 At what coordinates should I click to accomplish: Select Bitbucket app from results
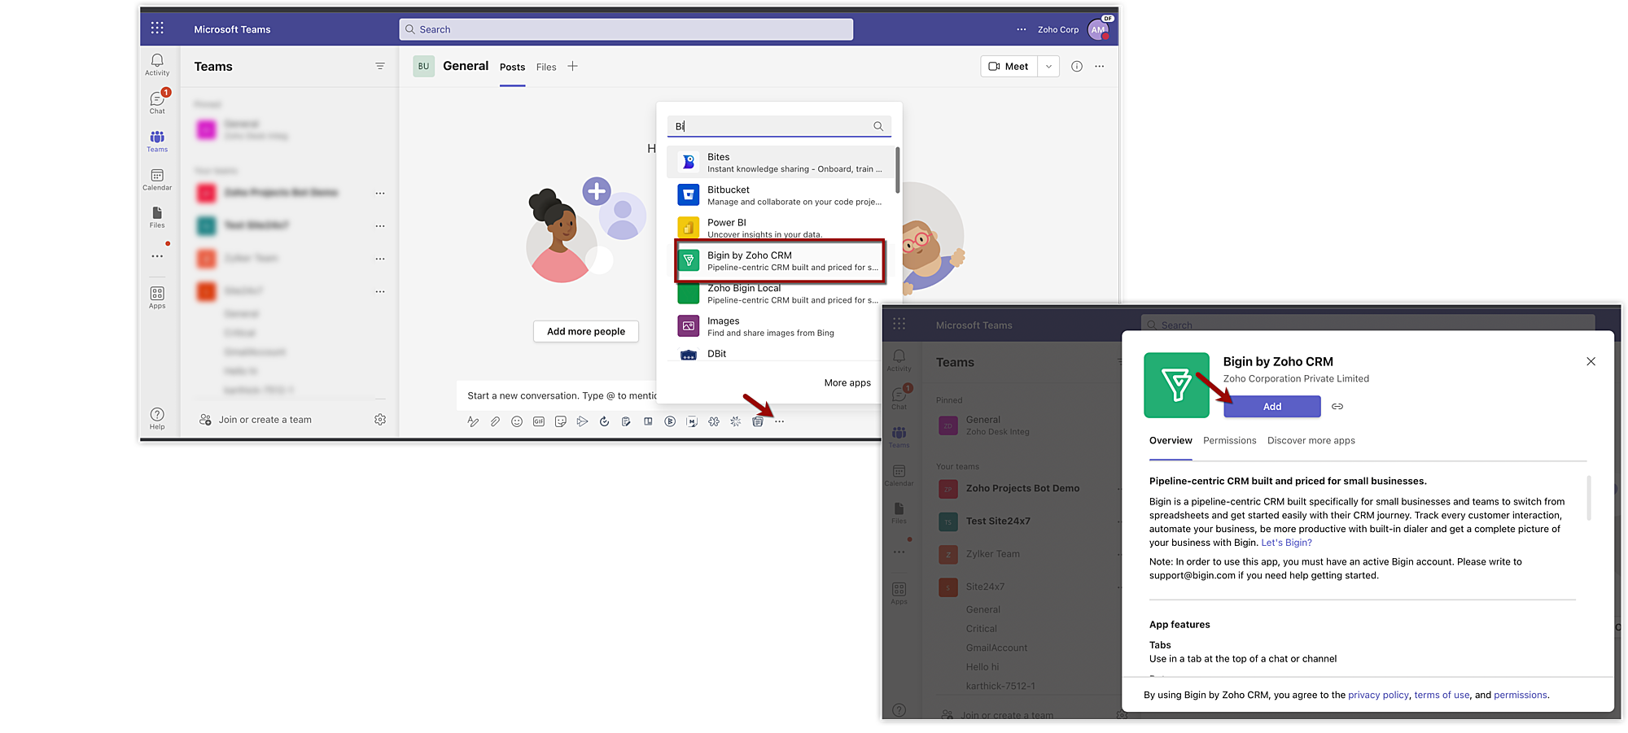pos(781,195)
